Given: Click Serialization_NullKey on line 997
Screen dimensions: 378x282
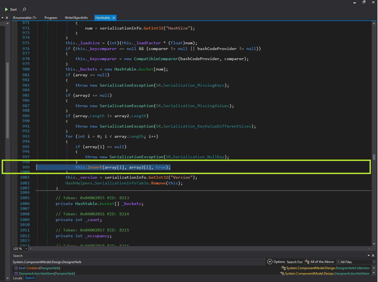Looking at the screenshot, I should tap(199, 157).
